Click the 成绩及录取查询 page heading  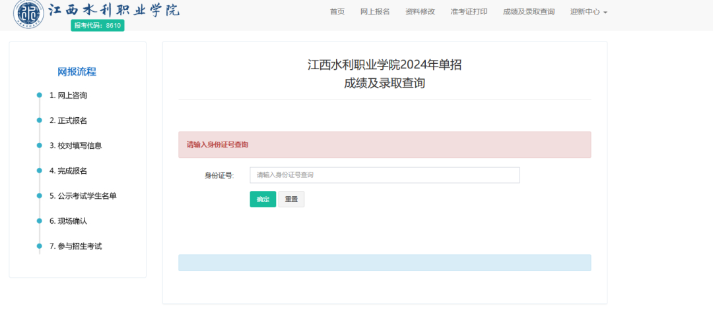tap(385, 84)
